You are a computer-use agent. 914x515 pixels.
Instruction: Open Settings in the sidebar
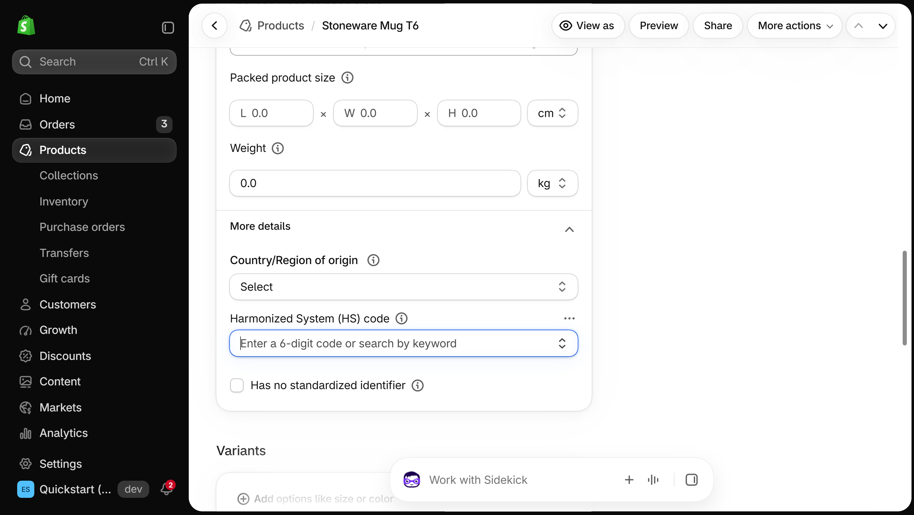(x=94, y=463)
